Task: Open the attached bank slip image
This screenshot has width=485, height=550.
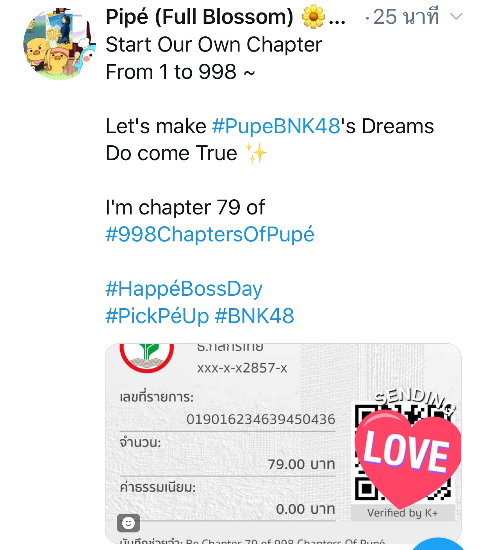Action: (283, 444)
